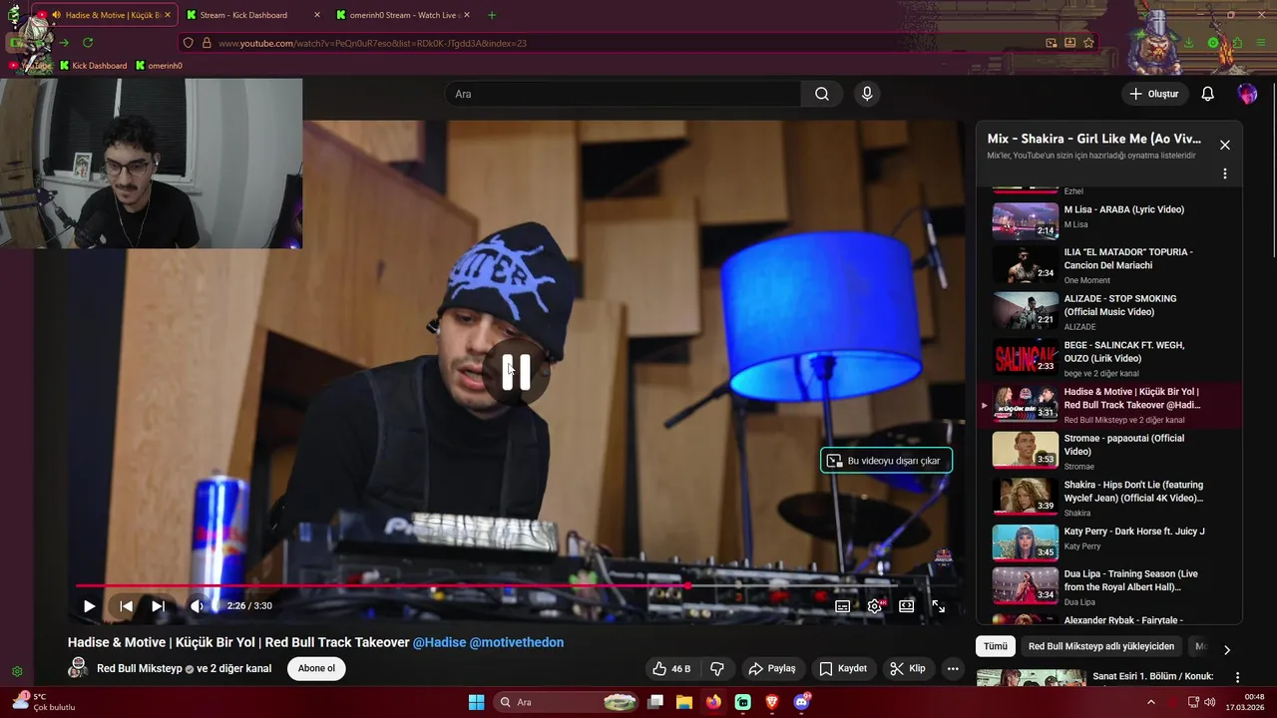
Task: Select the 'Tümü' filter chip
Action: coord(996,646)
